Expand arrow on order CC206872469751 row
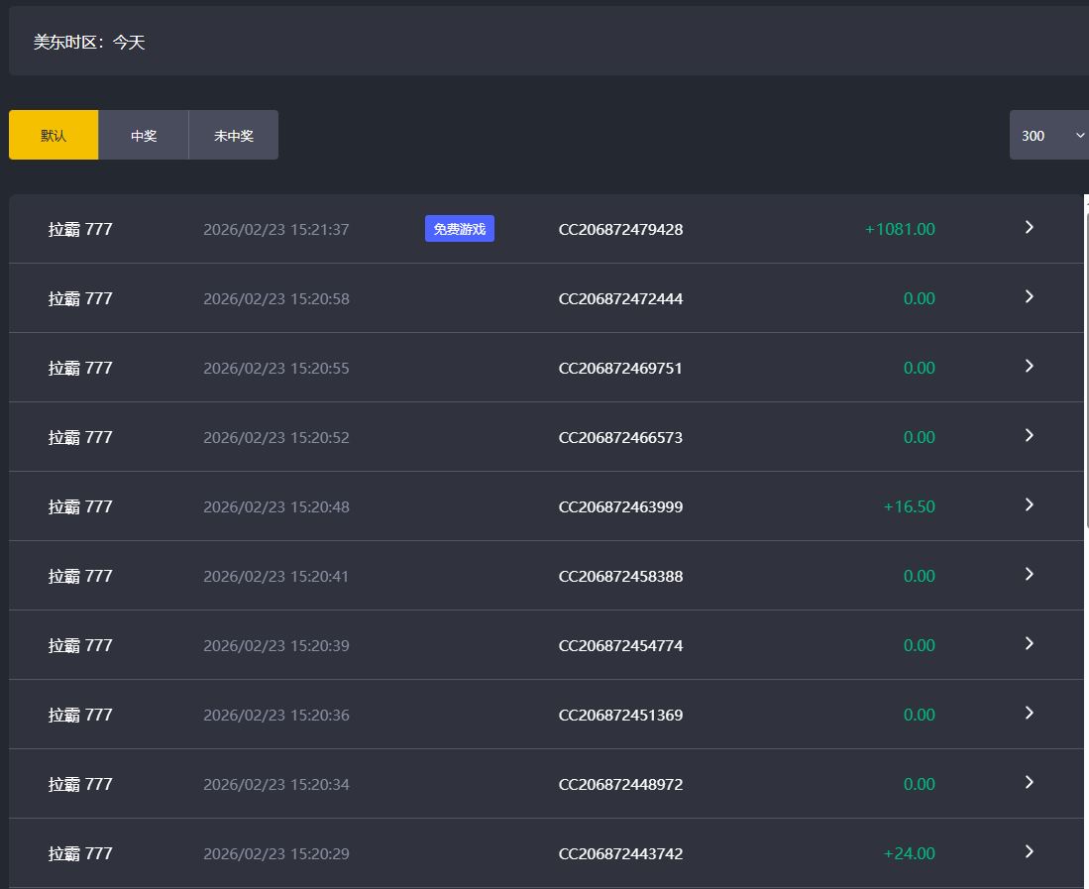Viewport: 1089px width, 889px height. 1029,367
